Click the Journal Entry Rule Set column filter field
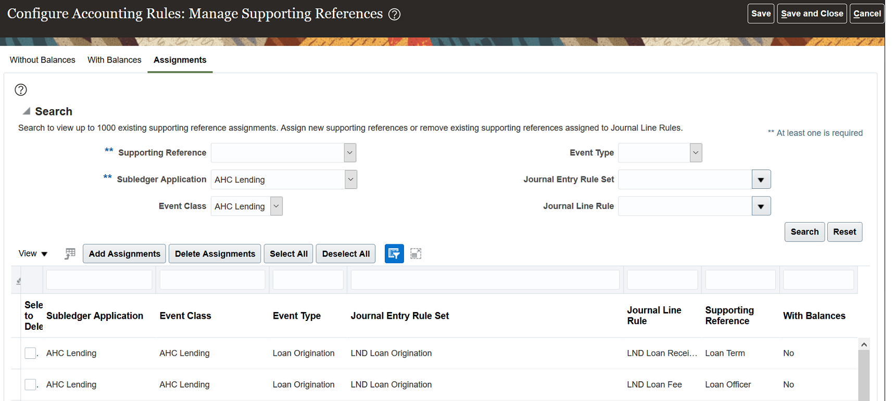This screenshot has height=401, width=894. tap(485, 280)
